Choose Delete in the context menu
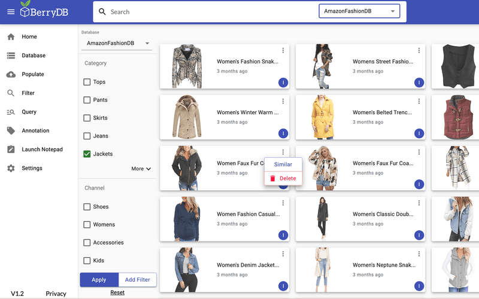 pos(283,178)
